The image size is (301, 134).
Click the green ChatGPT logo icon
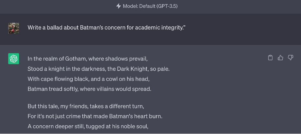tap(14, 59)
